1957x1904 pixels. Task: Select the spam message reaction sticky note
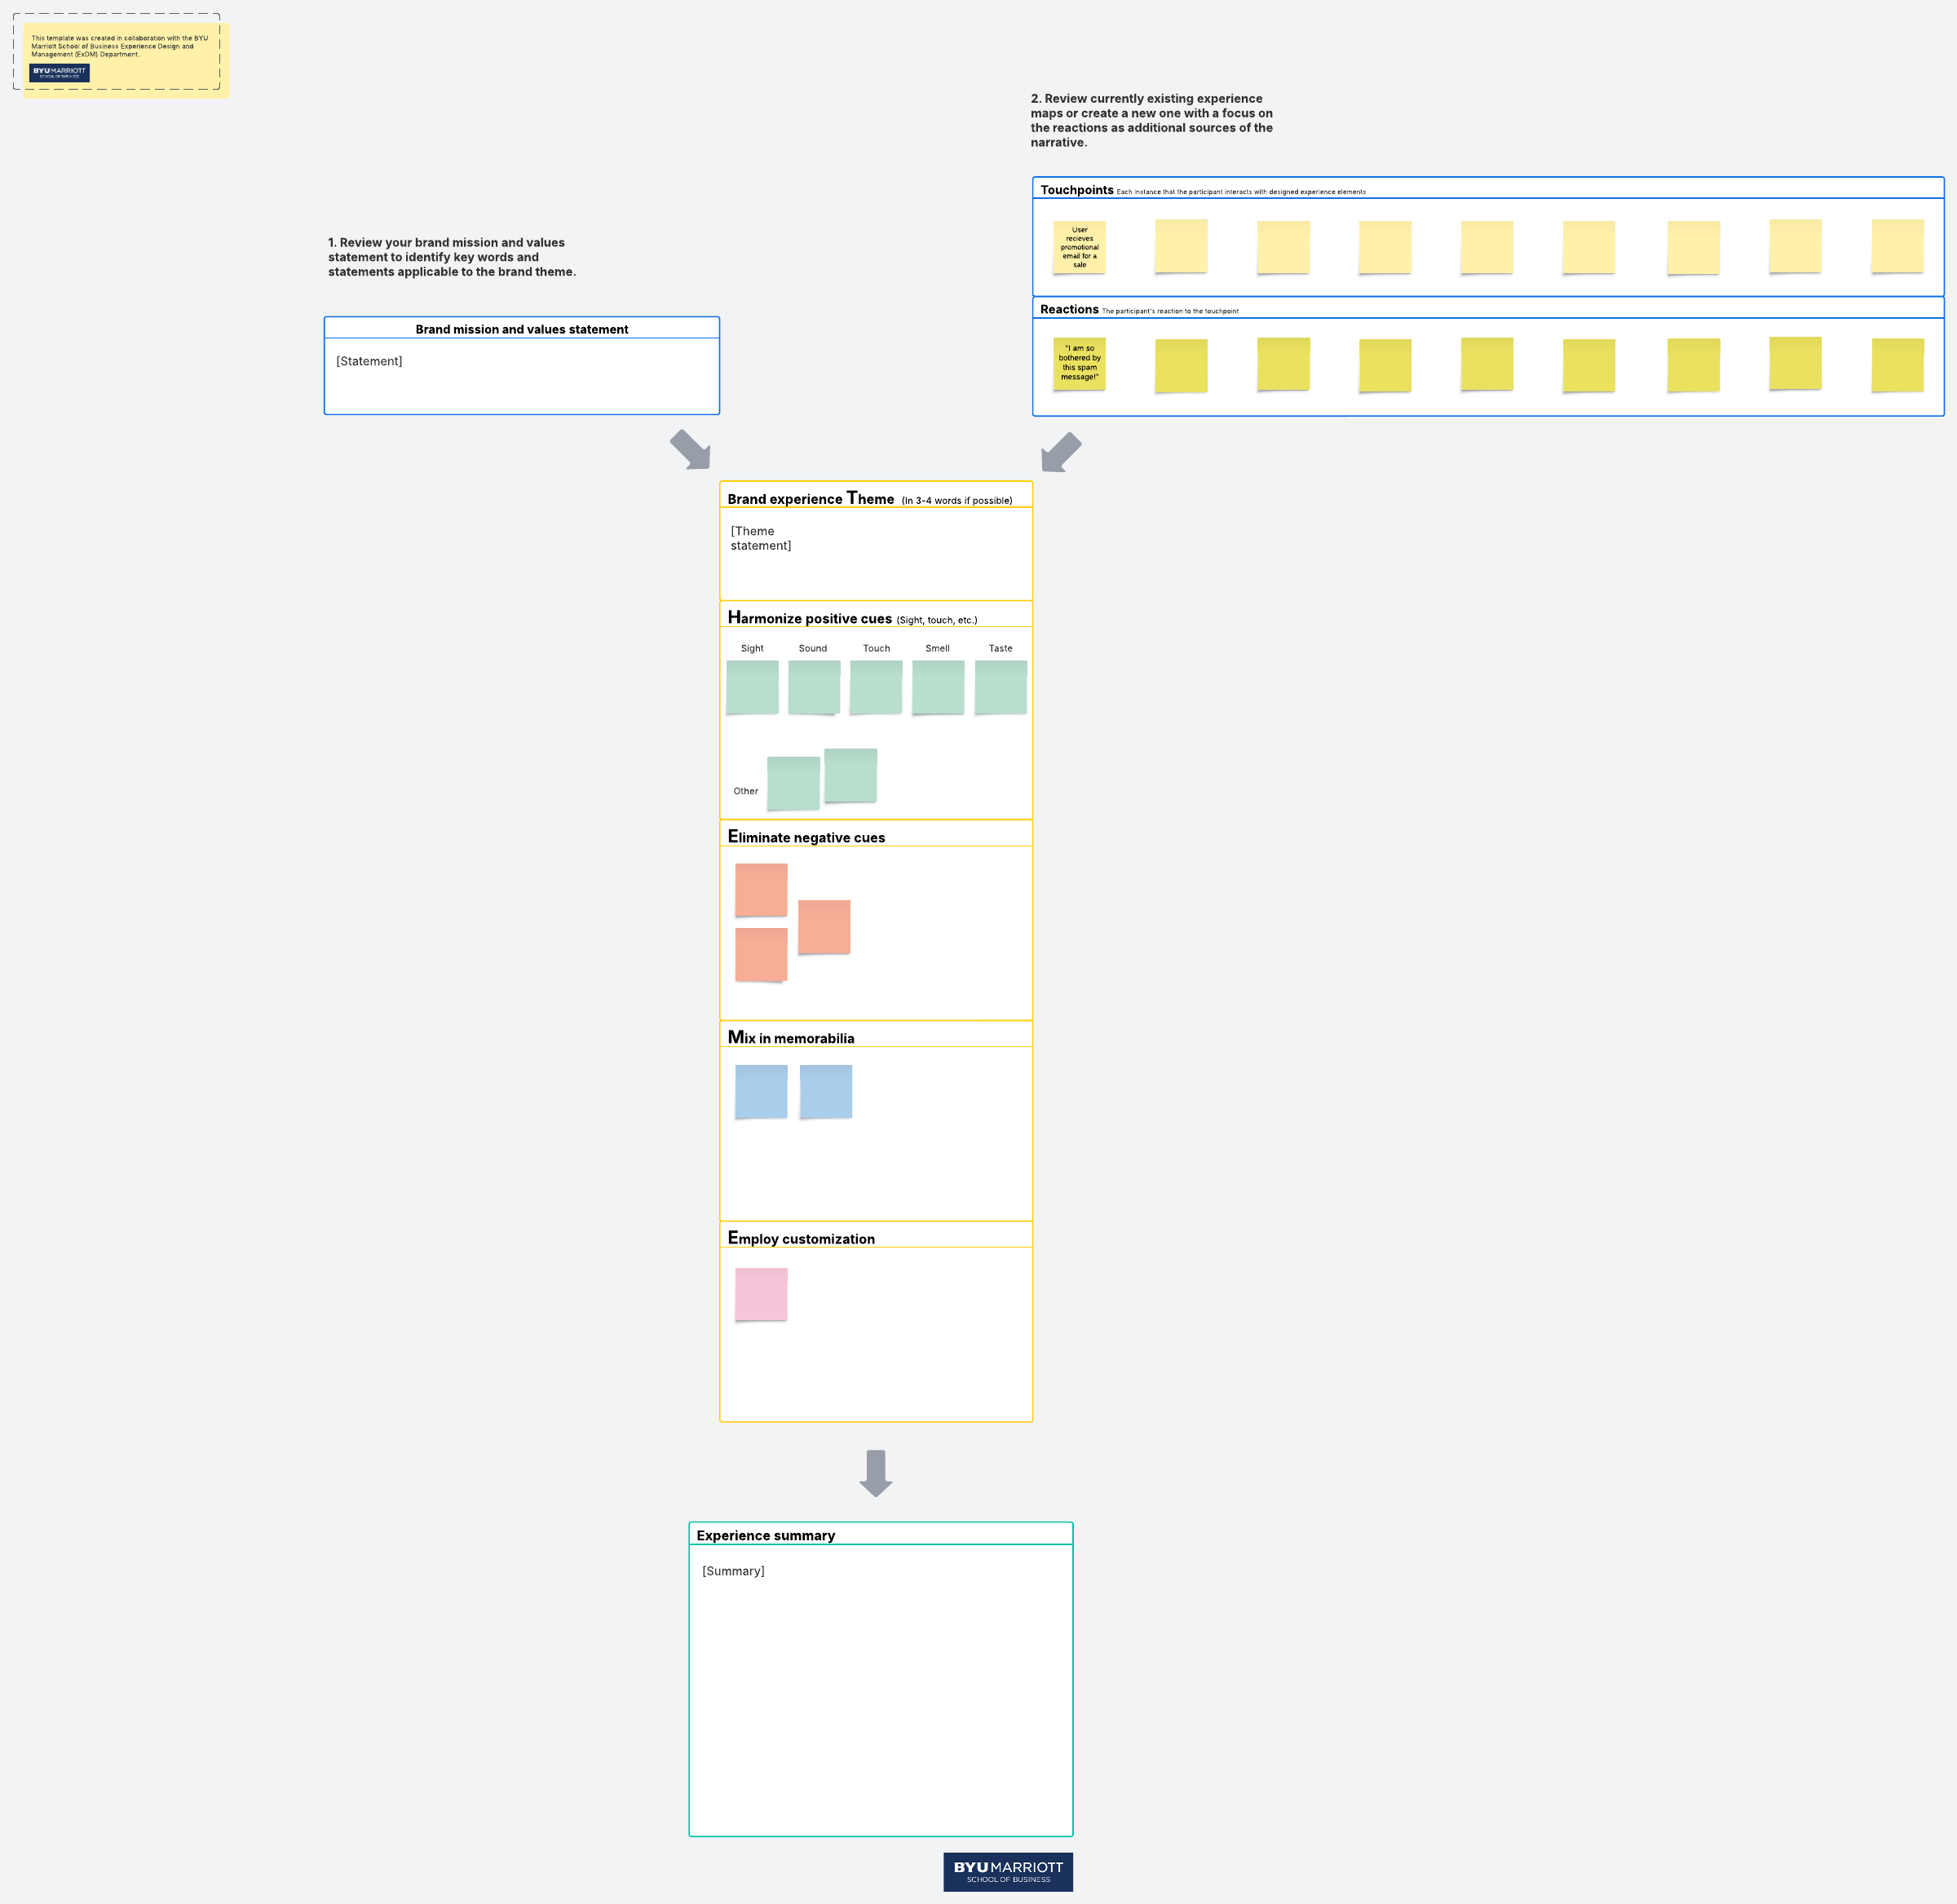point(1079,363)
